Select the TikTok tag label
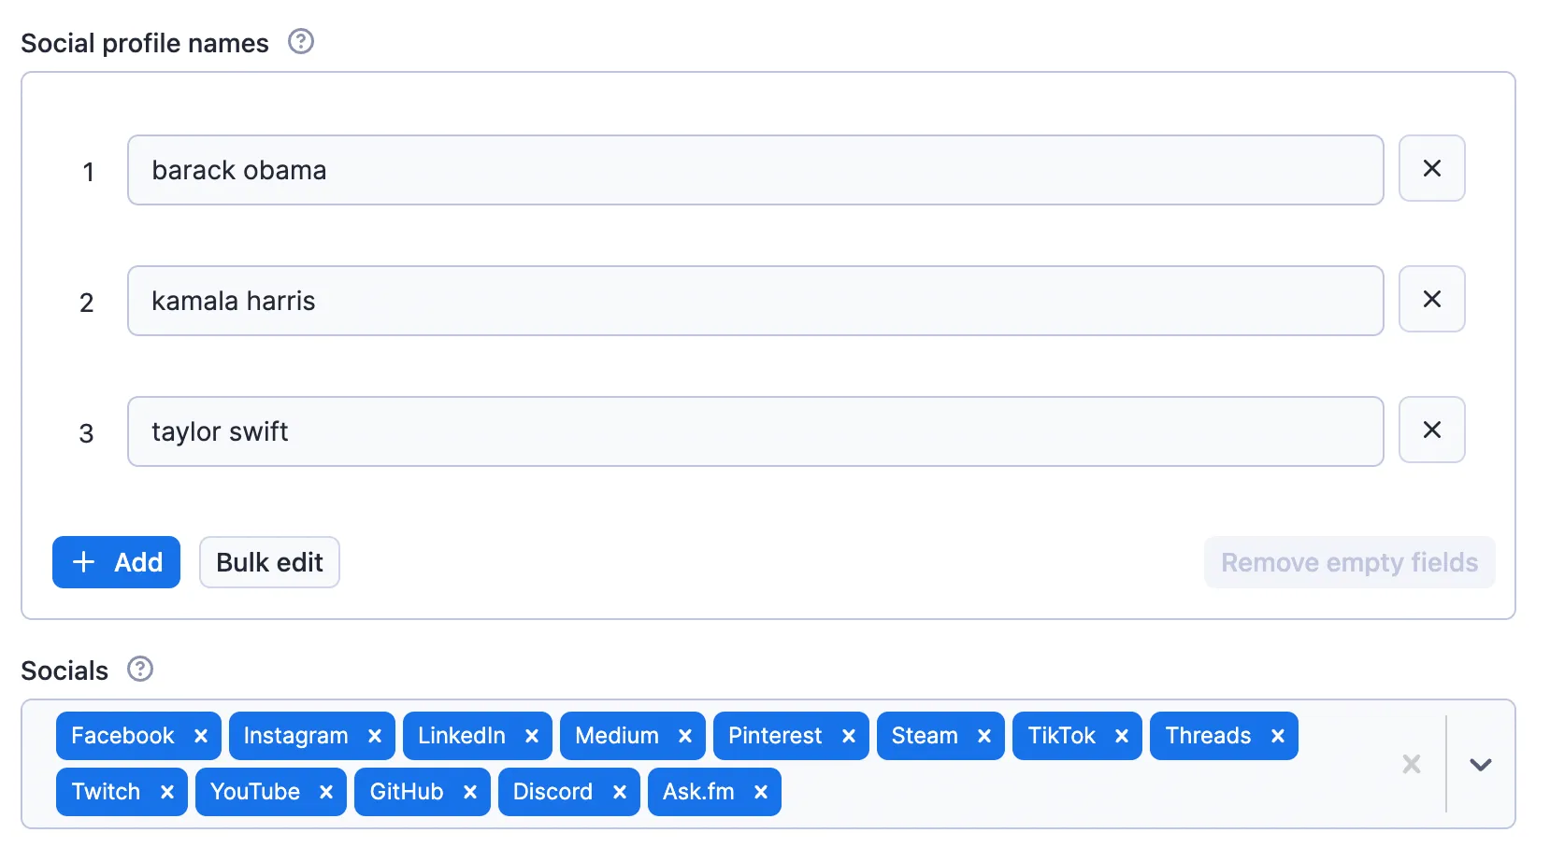Image resolution: width=1550 pixels, height=847 pixels. [1061, 736]
